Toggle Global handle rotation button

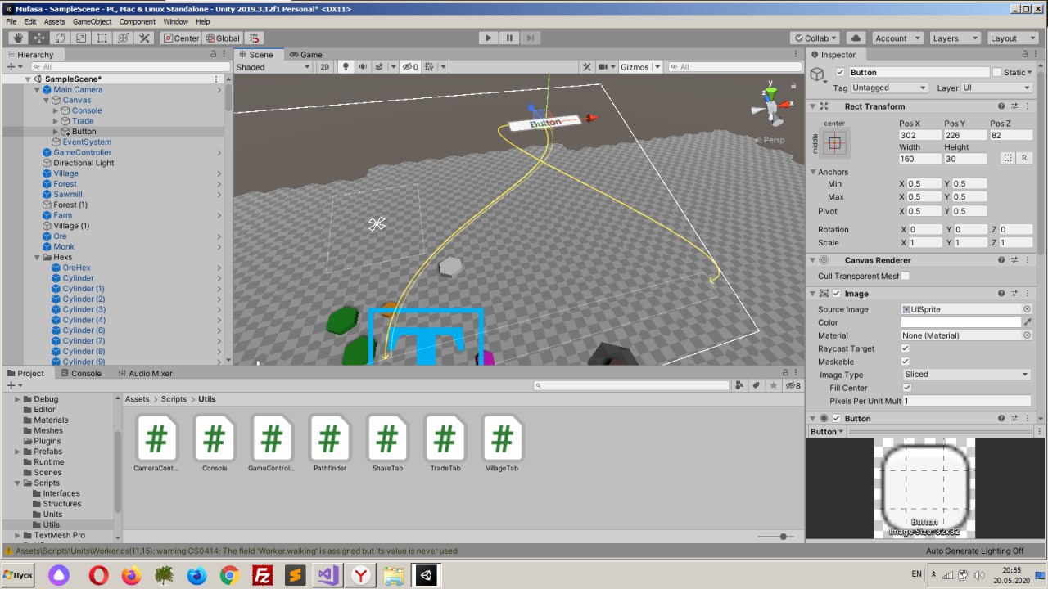click(x=223, y=38)
